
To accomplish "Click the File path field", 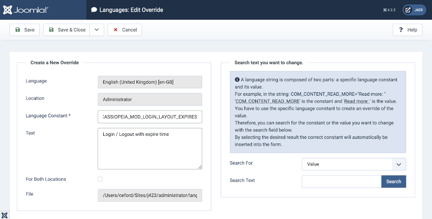I will point(150,196).
